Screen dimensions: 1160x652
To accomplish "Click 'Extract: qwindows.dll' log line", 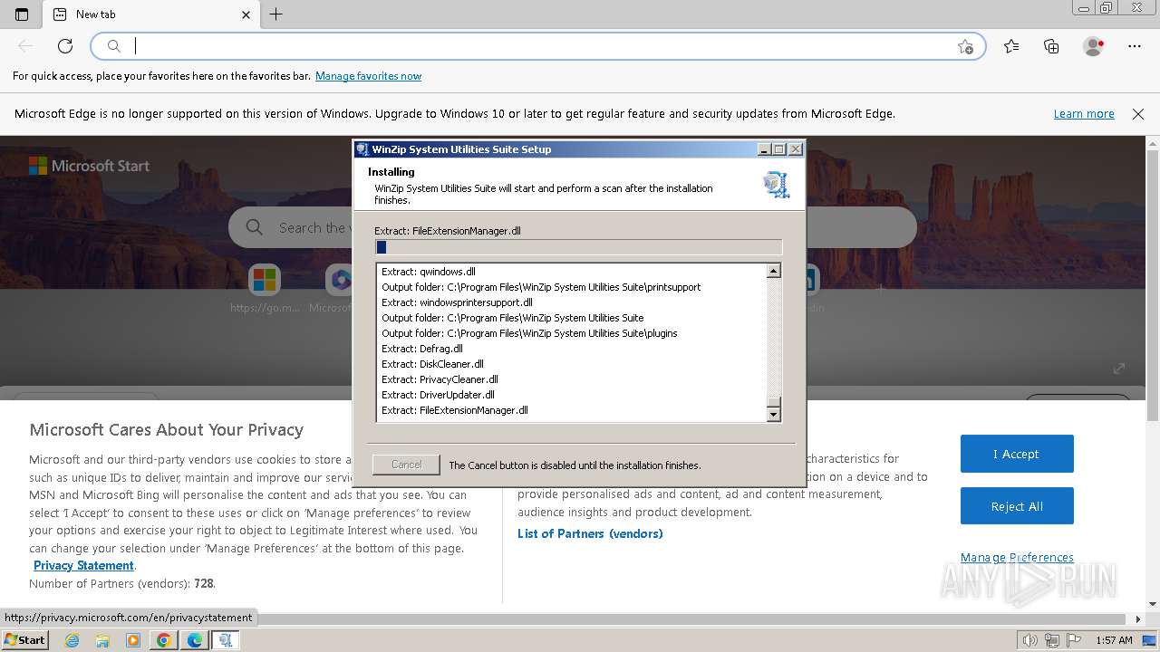I will (429, 272).
